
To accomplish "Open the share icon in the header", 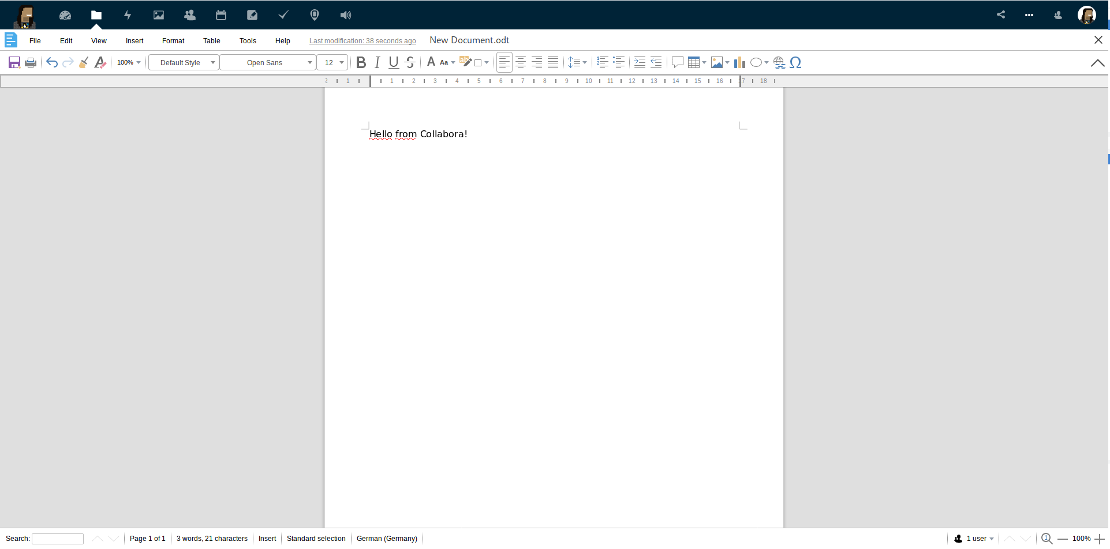I will (1001, 15).
